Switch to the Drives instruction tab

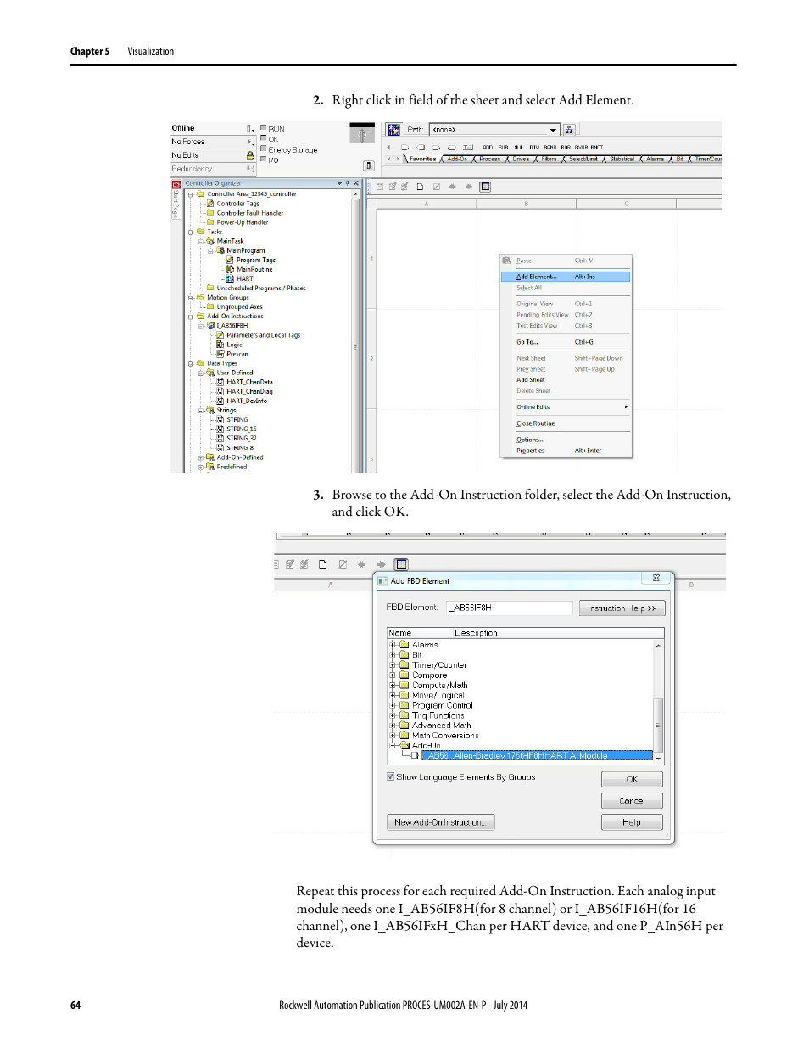(521, 159)
